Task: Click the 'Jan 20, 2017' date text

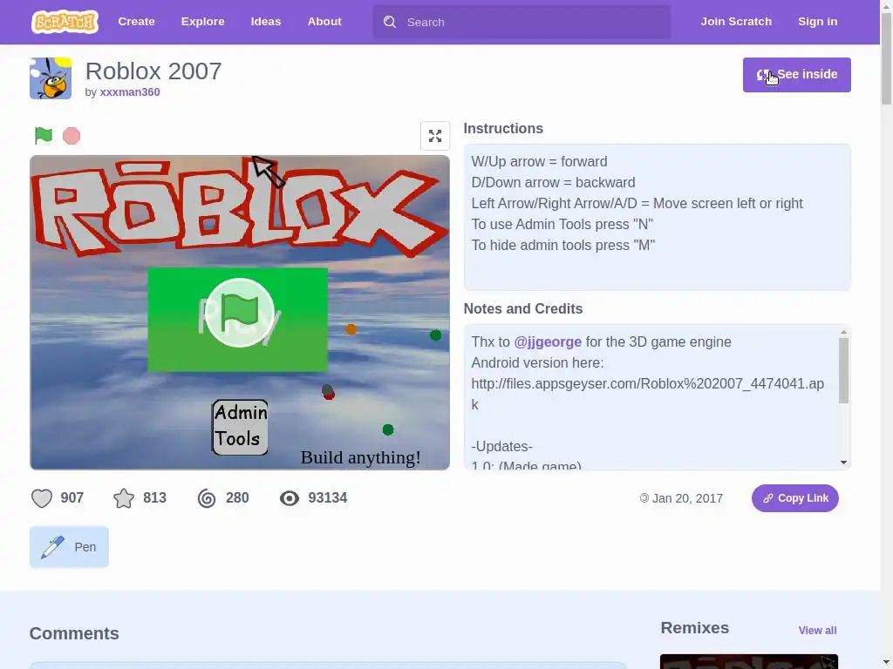Action: point(687,498)
